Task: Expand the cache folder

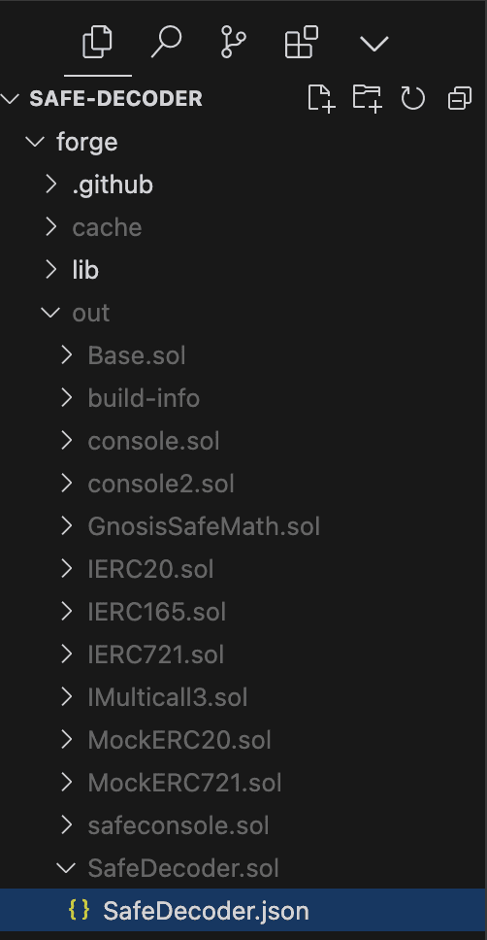Action: click(243, 227)
